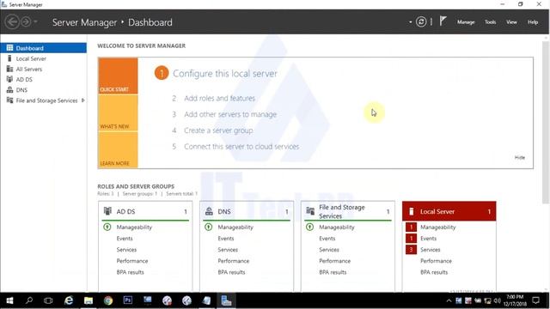The height and width of the screenshot is (309, 550).
Task: Open the navigation history dropdown arrow
Action: pyautogui.click(x=35, y=21)
